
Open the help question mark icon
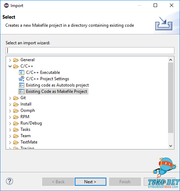pos(10,181)
